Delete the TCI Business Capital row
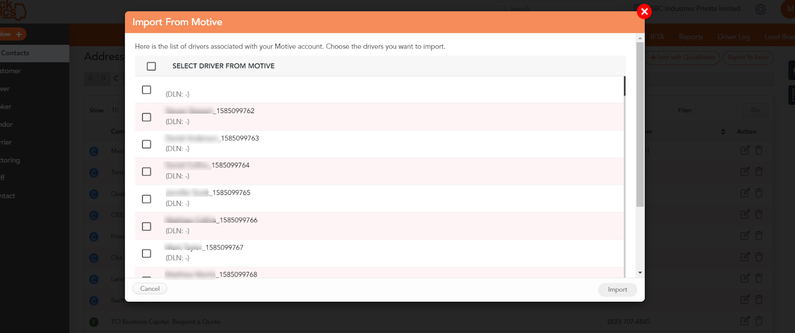 [759, 321]
